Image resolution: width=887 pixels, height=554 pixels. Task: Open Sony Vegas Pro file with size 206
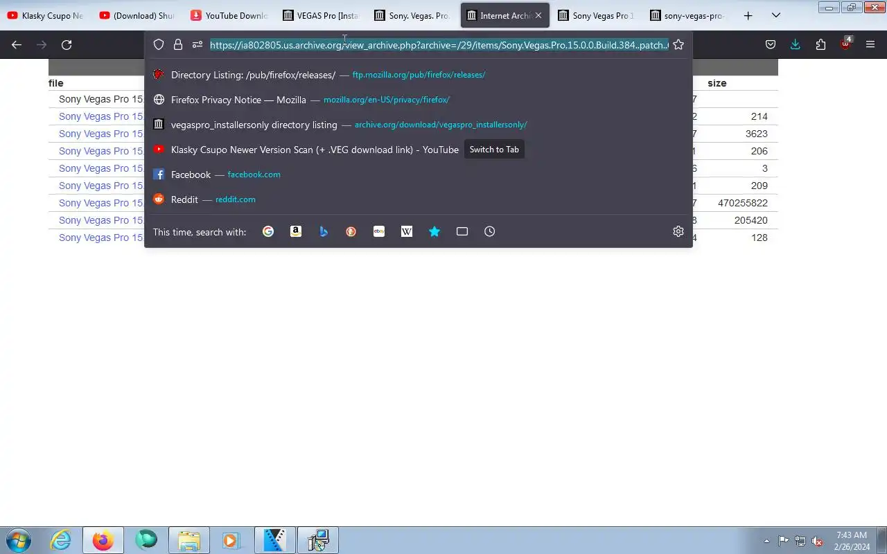tap(101, 151)
